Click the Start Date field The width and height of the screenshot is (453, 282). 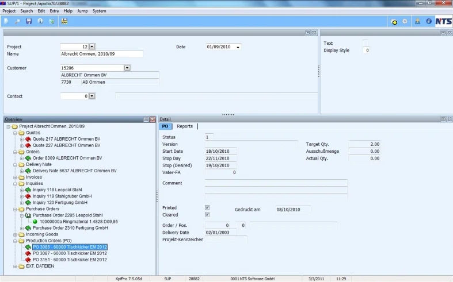pyautogui.click(x=220, y=152)
